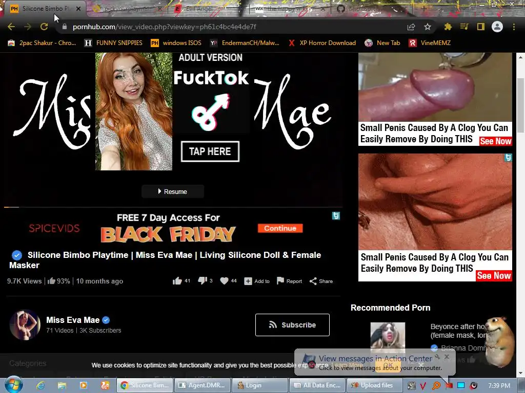This screenshot has width=525, height=393.
Task: Open the 2pac Shakur bookmark
Action: (x=42, y=43)
